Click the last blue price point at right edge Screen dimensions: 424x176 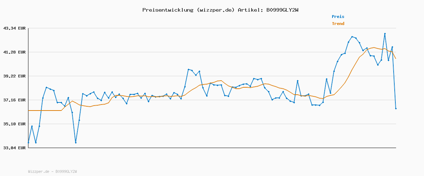(x=396, y=109)
